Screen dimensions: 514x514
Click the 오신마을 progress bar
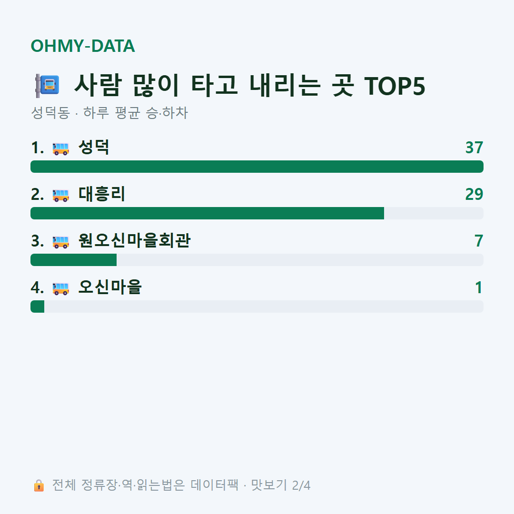257,306
